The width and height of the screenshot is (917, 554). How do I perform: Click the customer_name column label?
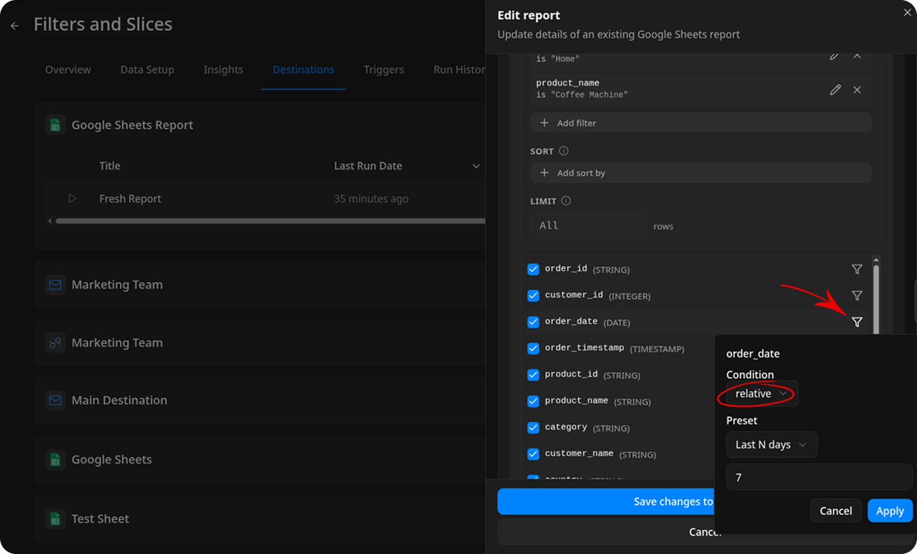click(579, 454)
